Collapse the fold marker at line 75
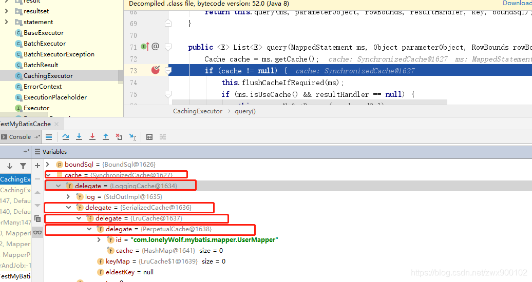The width and height of the screenshot is (532, 282). coord(168,94)
